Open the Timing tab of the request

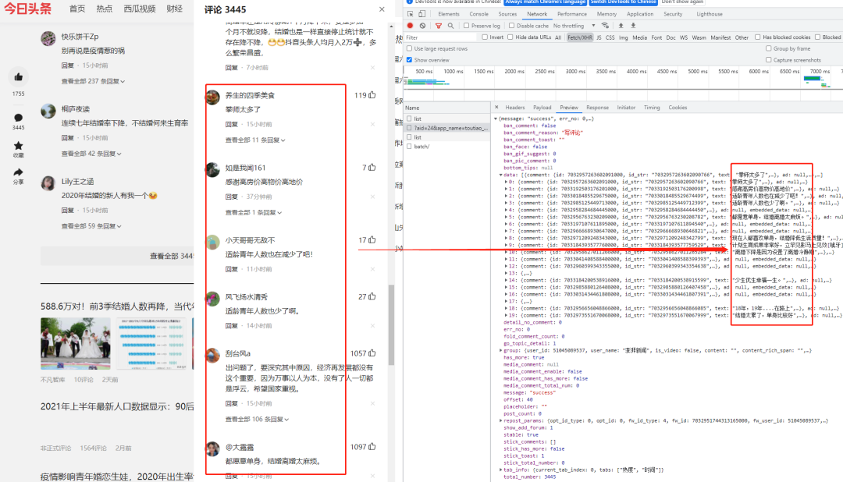tap(652, 108)
